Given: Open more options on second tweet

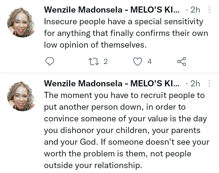Looking at the screenshot, I should click(209, 83).
